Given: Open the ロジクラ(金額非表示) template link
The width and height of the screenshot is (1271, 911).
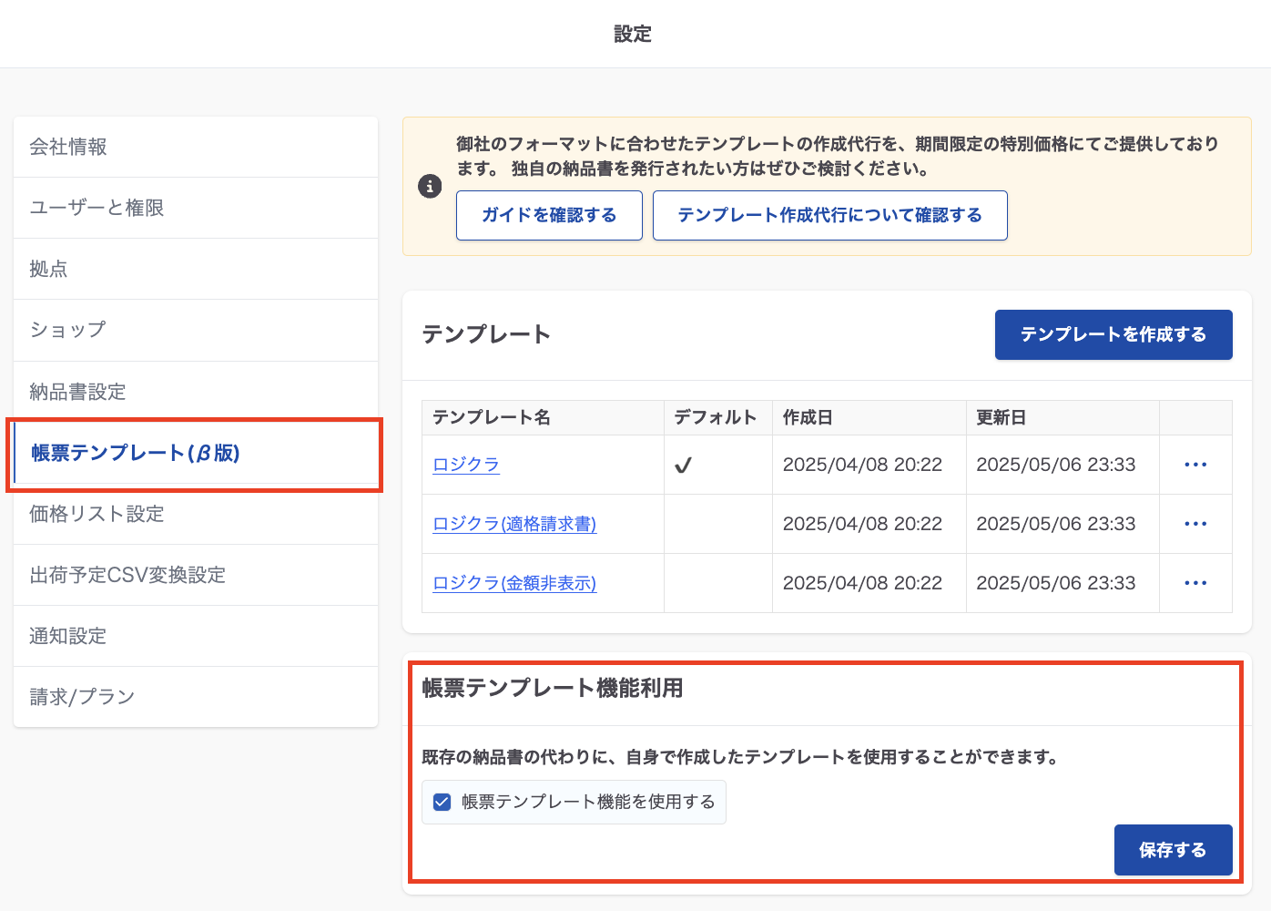Looking at the screenshot, I should coord(513,583).
